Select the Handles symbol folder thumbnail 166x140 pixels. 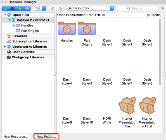tap(67, 28)
